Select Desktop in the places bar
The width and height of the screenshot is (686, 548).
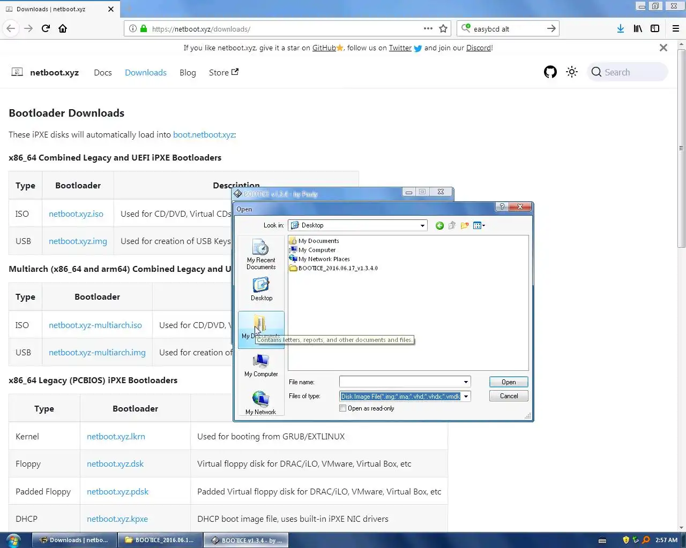pyautogui.click(x=261, y=289)
